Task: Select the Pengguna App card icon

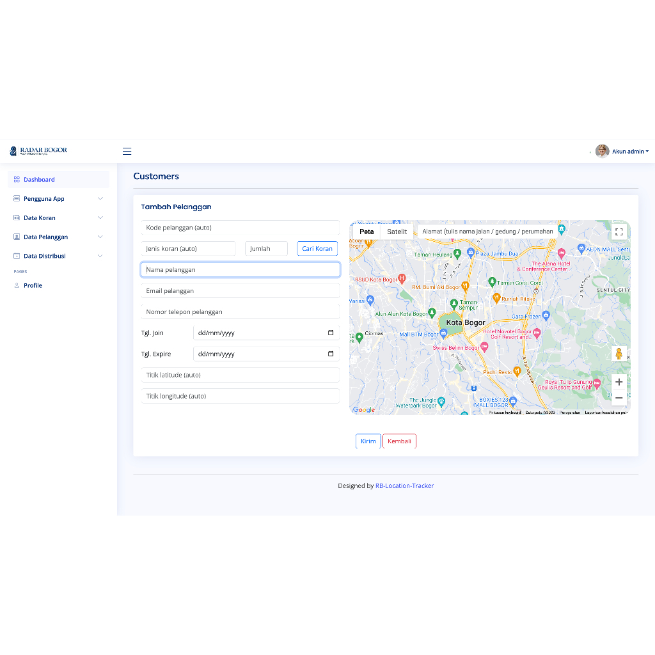Action: tap(16, 198)
